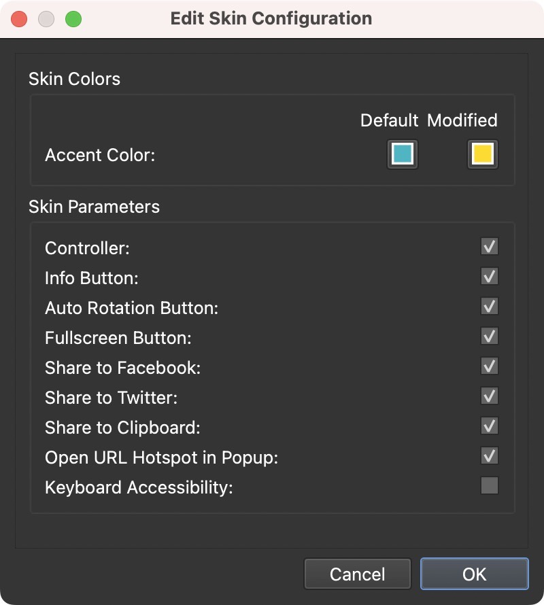The height and width of the screenshot is (605, 544).
Task: Open the Modified yellow accent color swatch
Action: click(x=483, y=154)
